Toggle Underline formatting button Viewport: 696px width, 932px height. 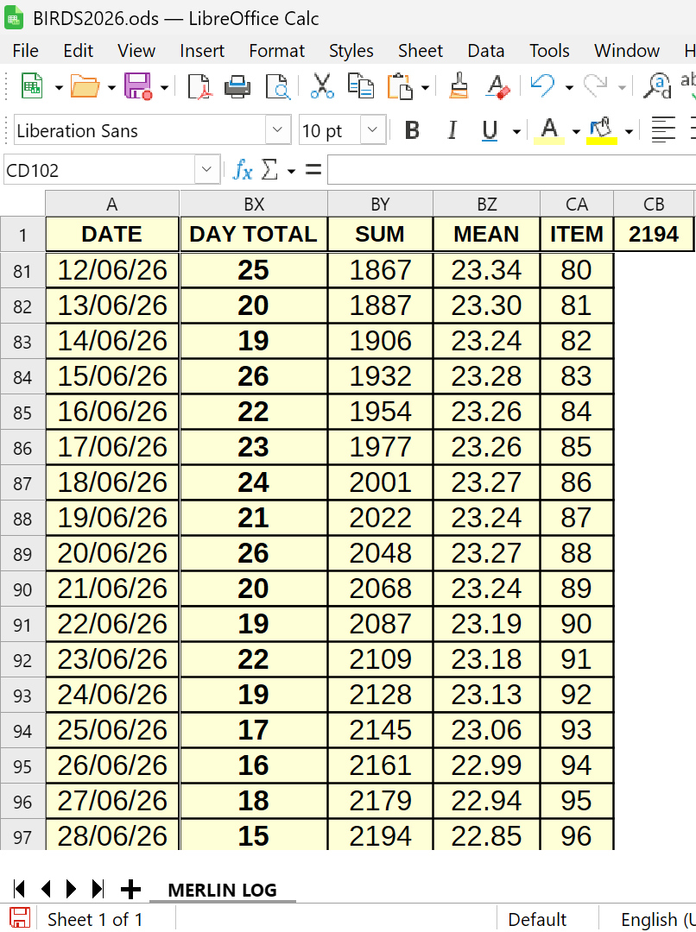(x=490, y=129)
